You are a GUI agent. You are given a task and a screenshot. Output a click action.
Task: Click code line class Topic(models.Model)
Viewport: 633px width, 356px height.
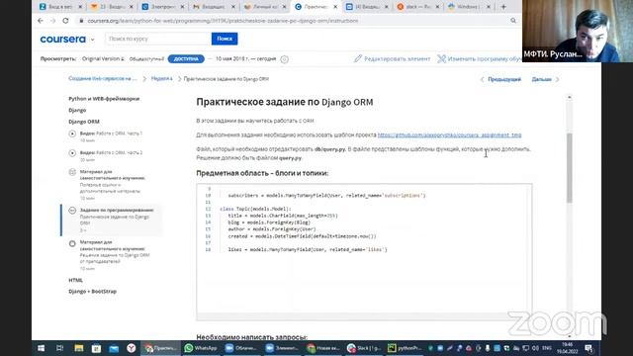[255, 209]
